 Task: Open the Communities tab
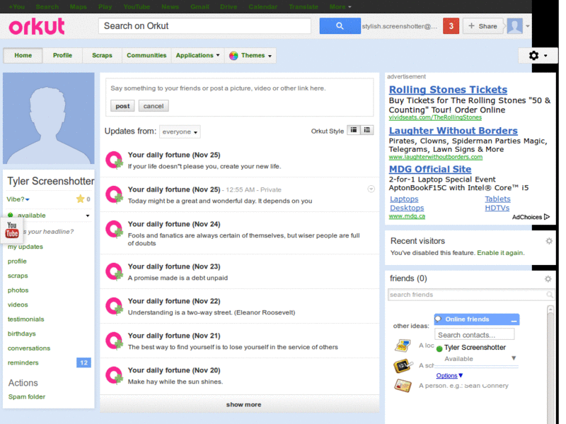(x=146, y=56)
